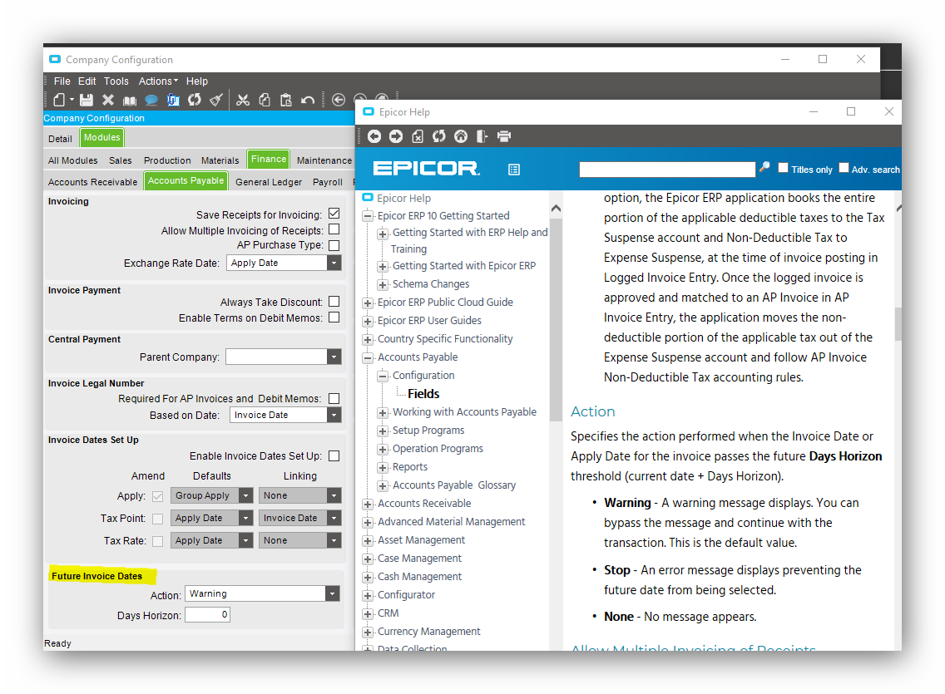This screenshot has height=694, width=945.
Task: Open the Parent Company dropdown
Action: [334, 357]
